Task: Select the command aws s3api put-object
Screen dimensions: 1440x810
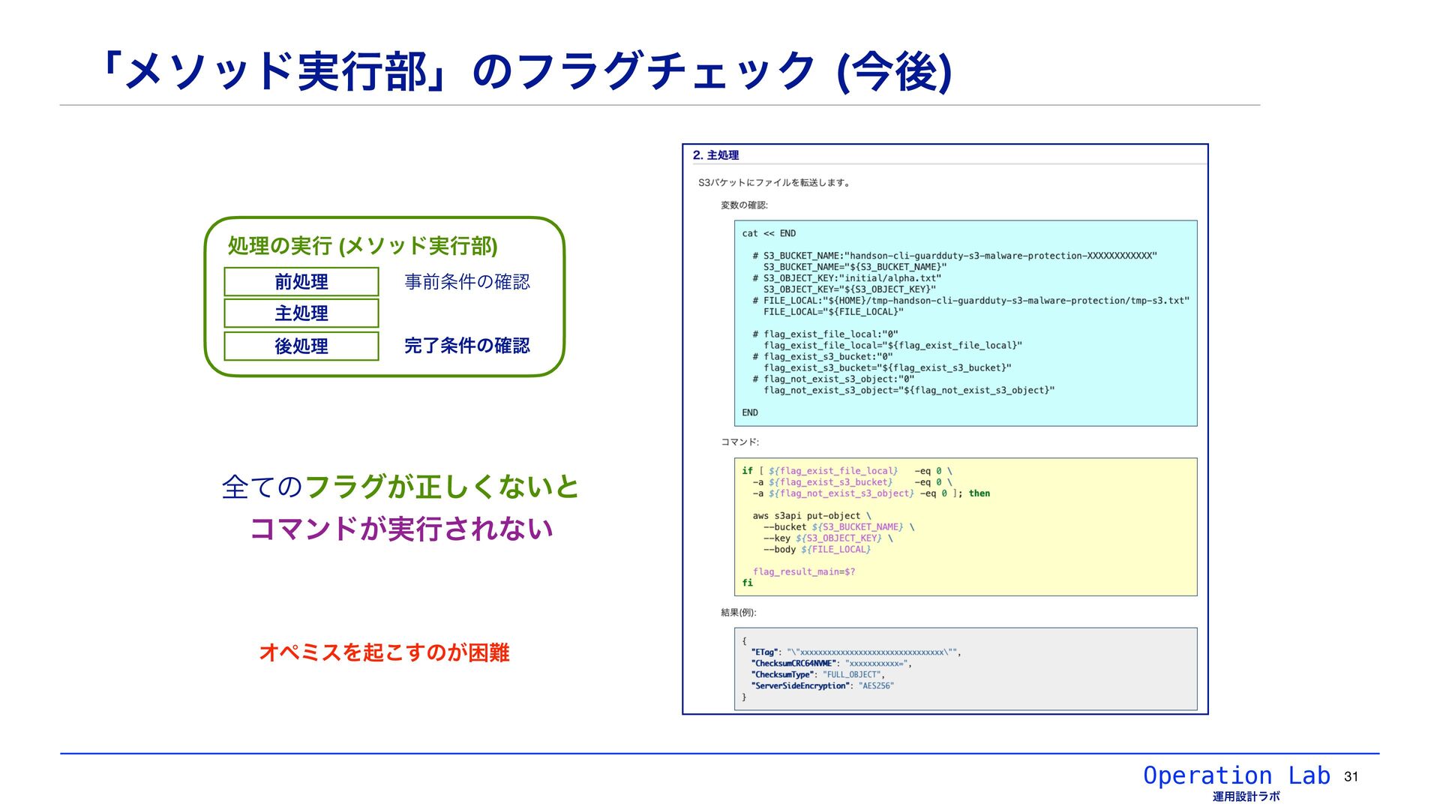Action: click(811, 516)
